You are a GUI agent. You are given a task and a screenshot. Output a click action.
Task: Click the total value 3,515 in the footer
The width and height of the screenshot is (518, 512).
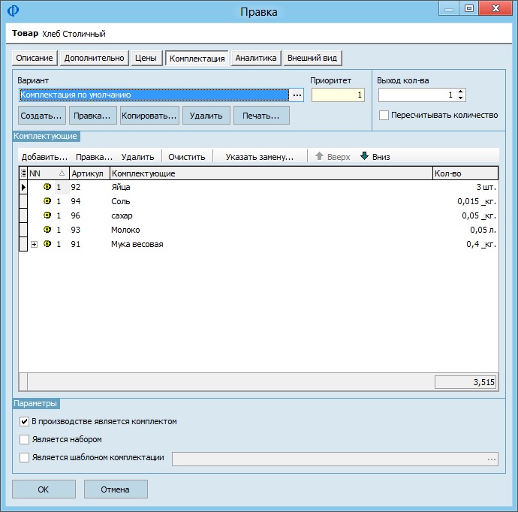coord(465,382)
